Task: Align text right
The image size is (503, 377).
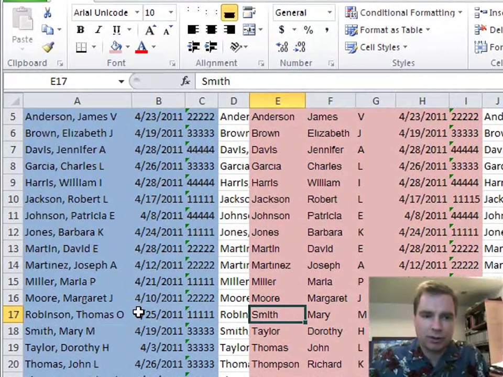Action: (x=229, y=30)
